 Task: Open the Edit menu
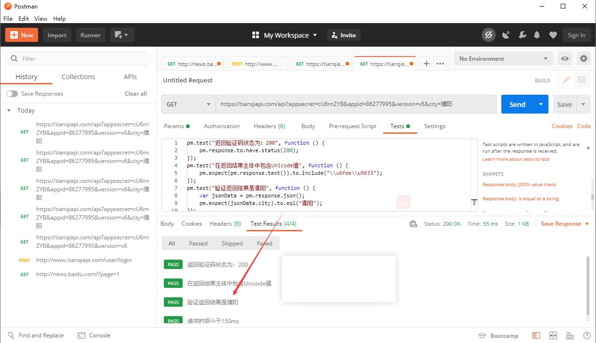[24, 18]
